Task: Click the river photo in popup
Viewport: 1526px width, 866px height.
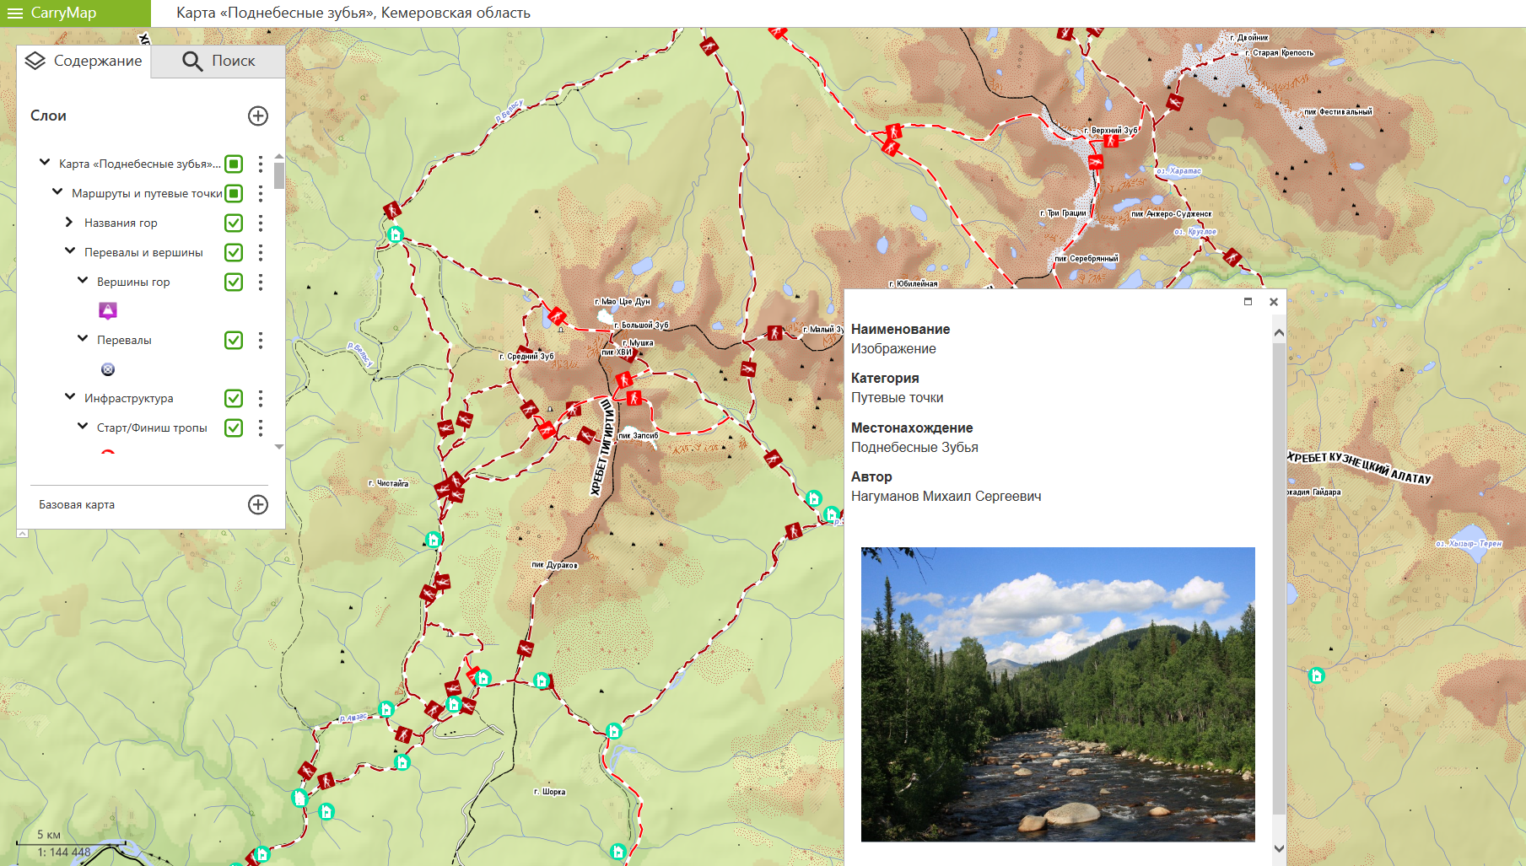Action: pos(1057,694)
